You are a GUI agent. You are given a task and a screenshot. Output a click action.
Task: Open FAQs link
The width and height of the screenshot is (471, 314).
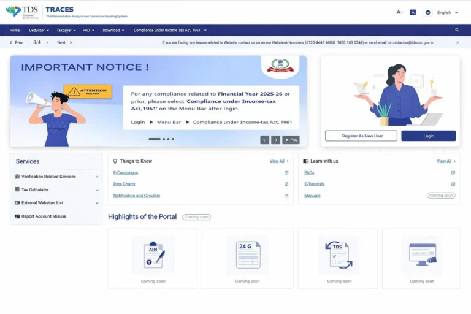point(309,173)
